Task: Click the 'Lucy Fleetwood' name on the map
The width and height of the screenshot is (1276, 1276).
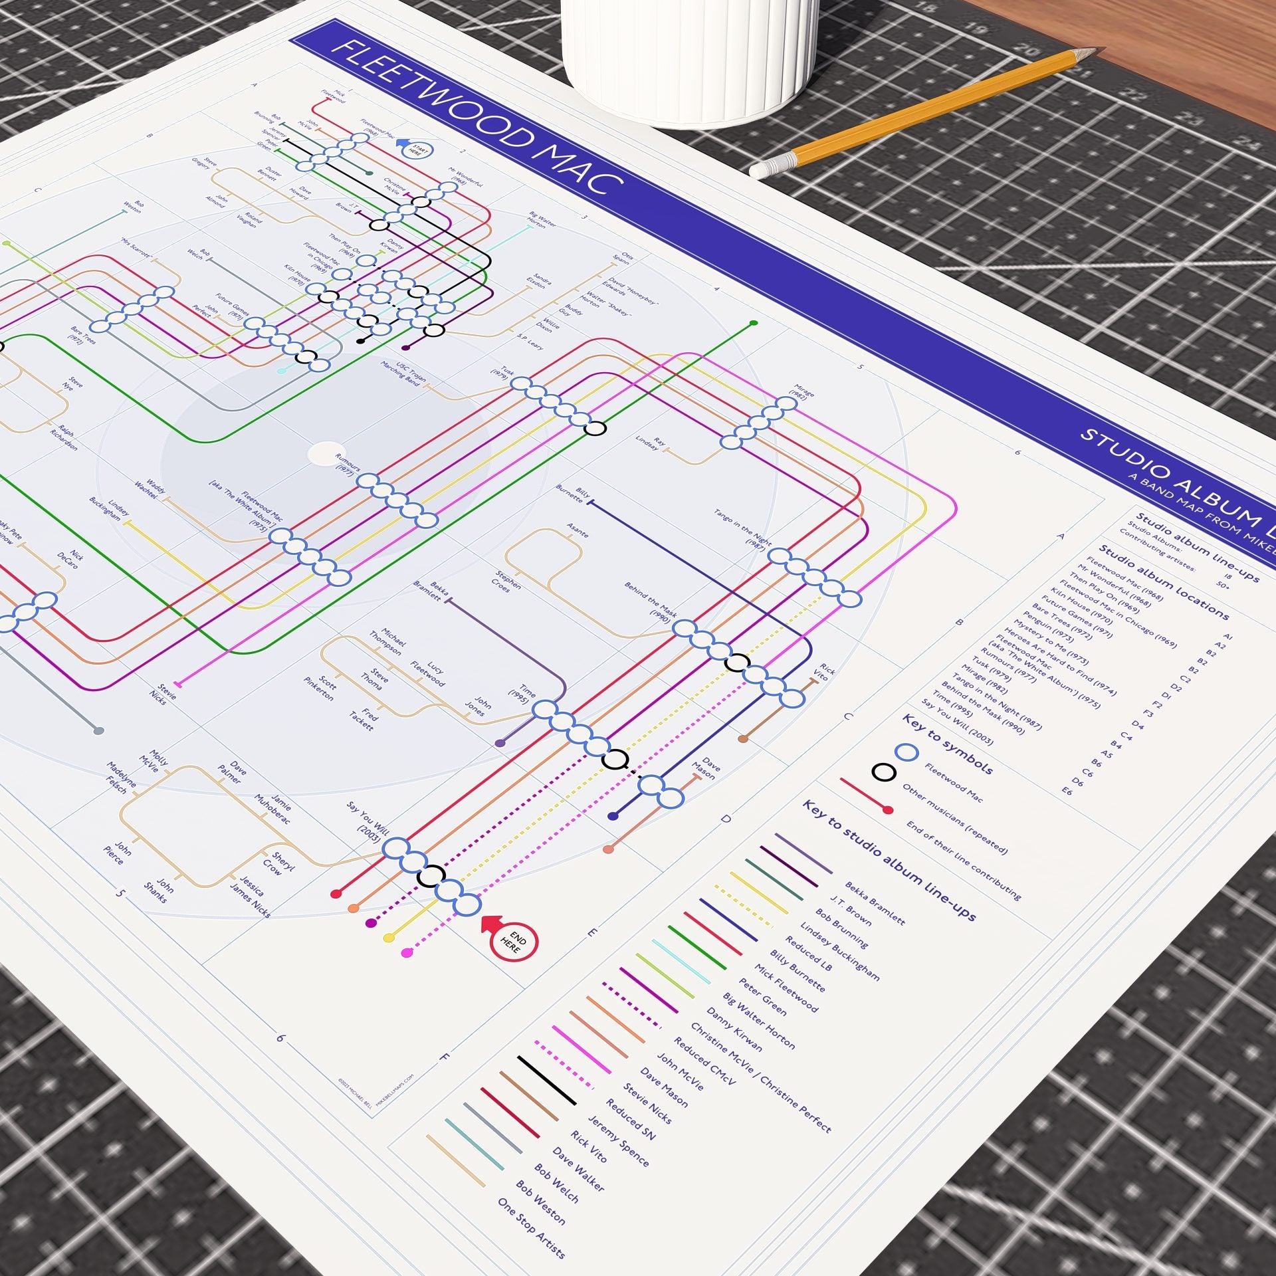Action: click(429, 673)
